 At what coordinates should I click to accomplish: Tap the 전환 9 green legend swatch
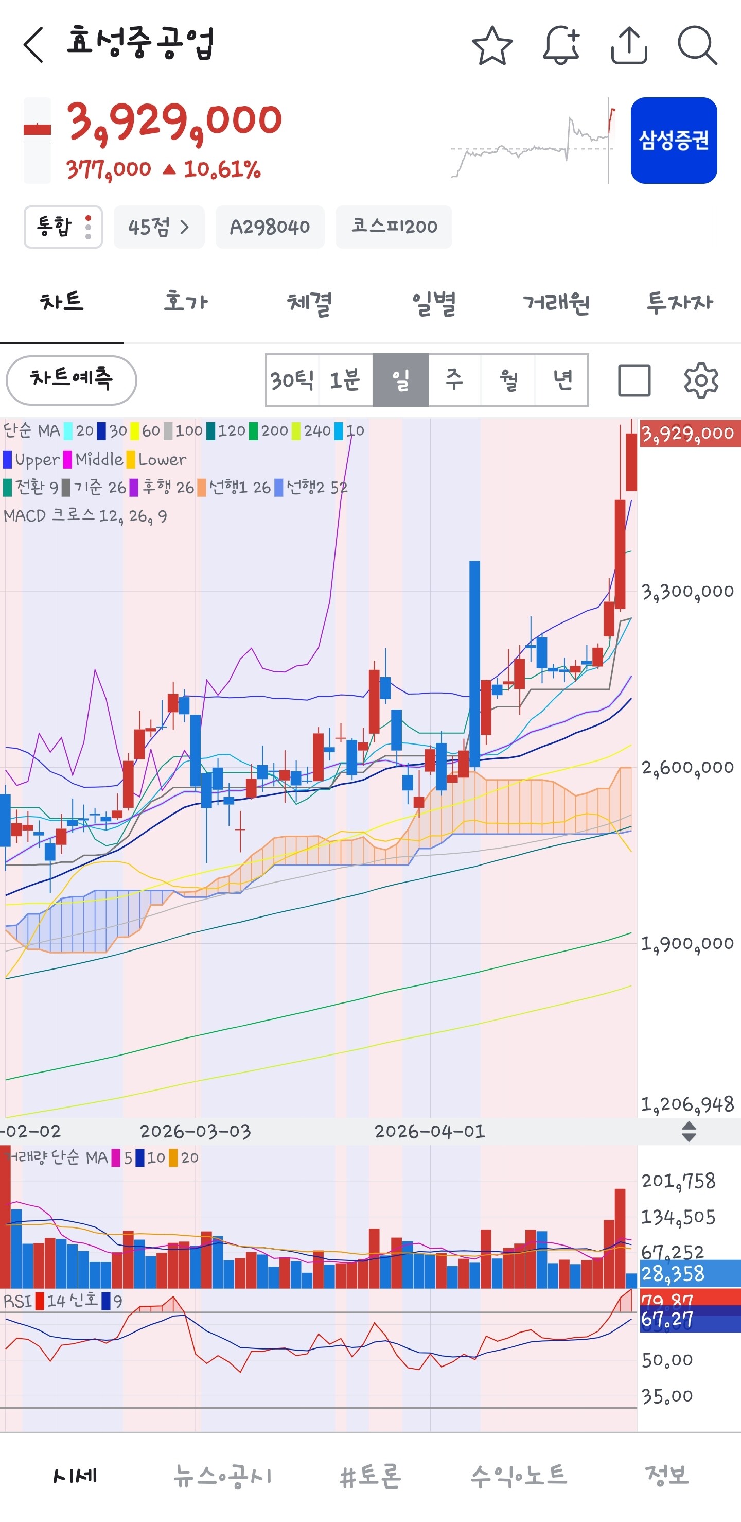click(8, 488)
